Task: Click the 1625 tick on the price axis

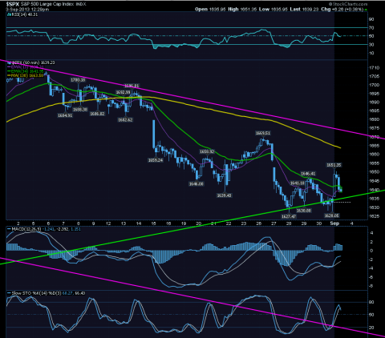Action: tap(374, 216)
